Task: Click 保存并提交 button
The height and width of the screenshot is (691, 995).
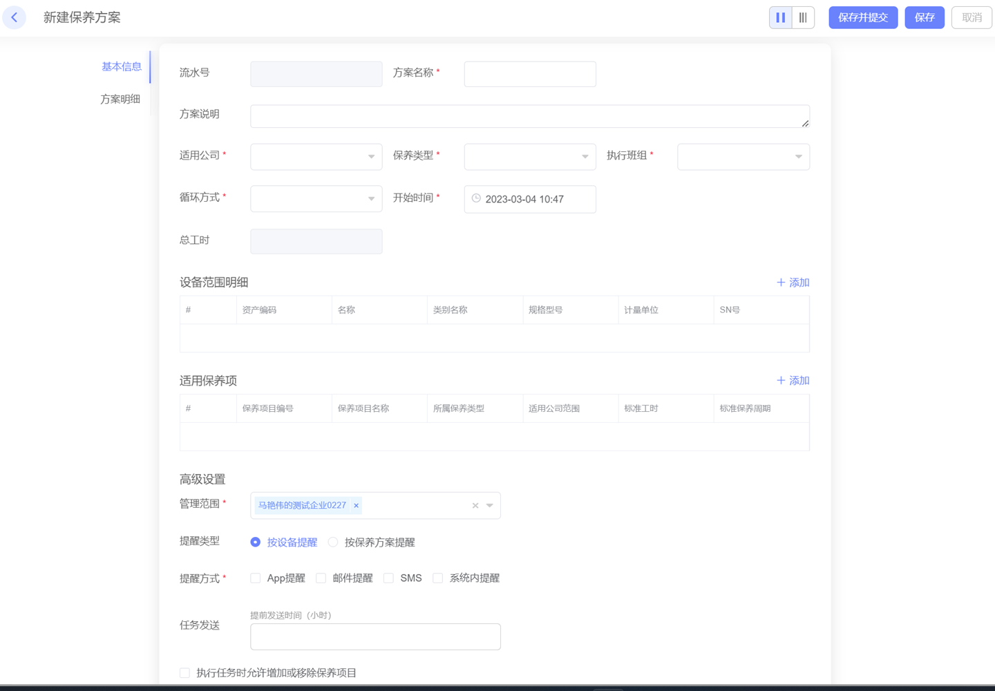Action: click(x=863, y=17)
